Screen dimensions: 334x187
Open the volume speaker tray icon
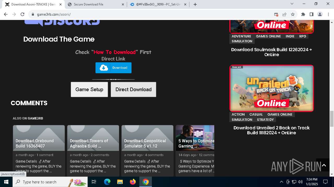[x=300, y=182]
